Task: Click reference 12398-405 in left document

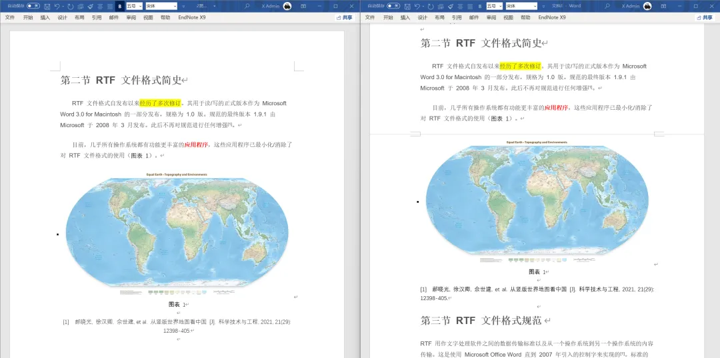Action: 177,331
